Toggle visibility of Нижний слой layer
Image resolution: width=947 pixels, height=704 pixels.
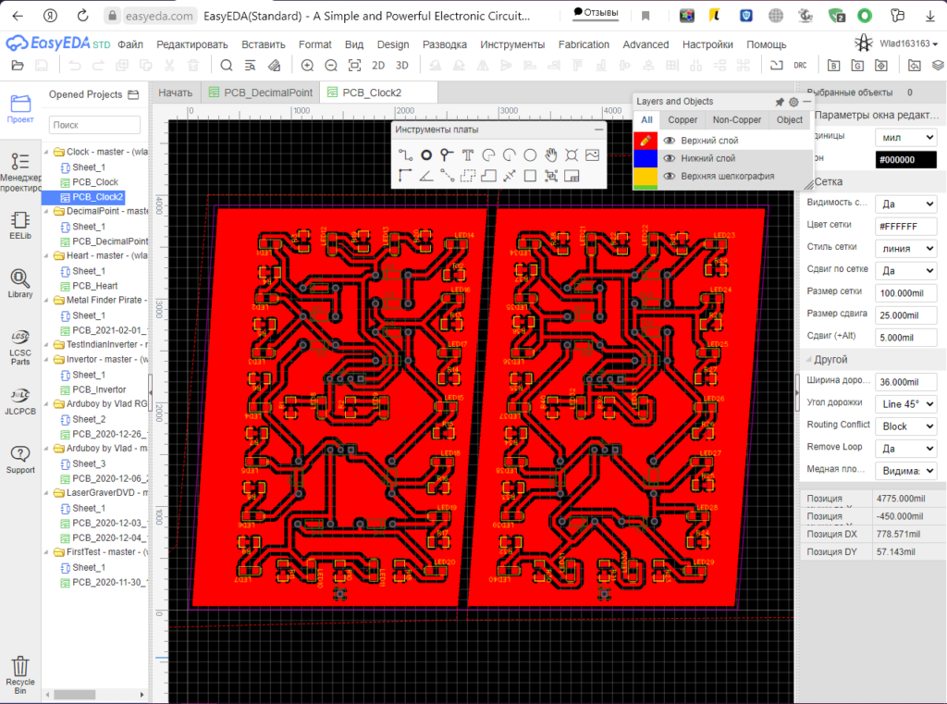click(x=670, y=158)
